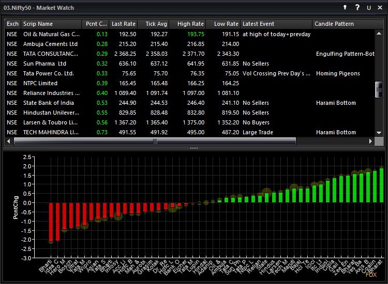Click the tick average value 1 091.74
This screenshot has width=388, height=284.
pos(157,93)
